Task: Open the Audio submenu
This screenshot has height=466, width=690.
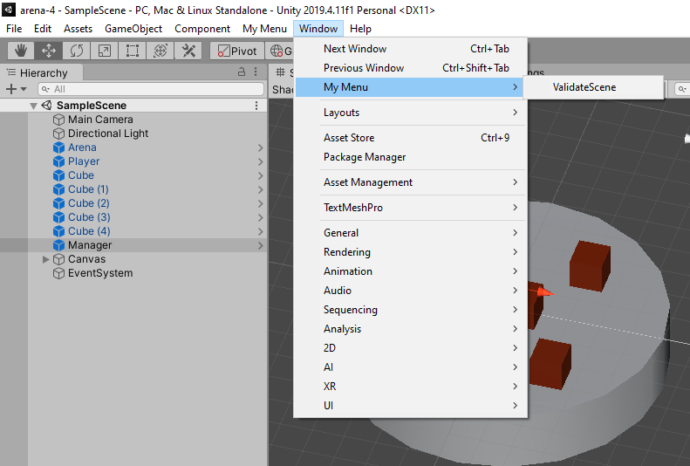Action: click(x=410, y=291)
